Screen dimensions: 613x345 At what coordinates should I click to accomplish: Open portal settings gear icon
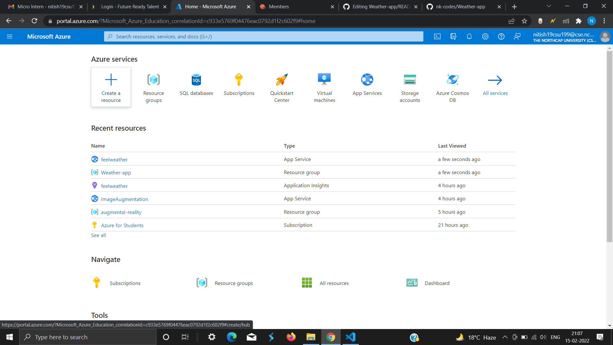(x=485, y=36)
